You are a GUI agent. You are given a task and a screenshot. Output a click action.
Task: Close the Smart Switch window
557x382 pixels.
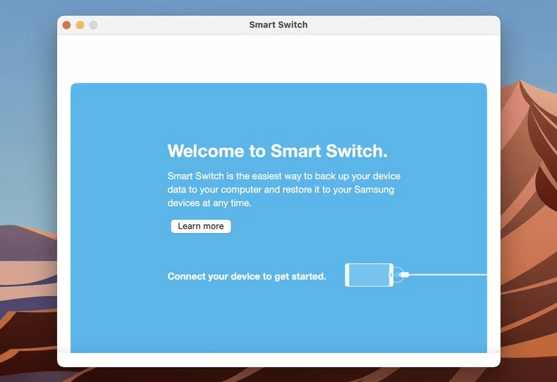[x=66, y=25]
